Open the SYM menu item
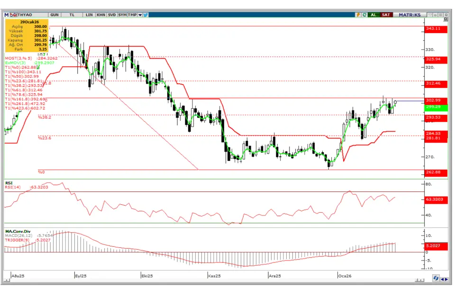 pos(122,15)
